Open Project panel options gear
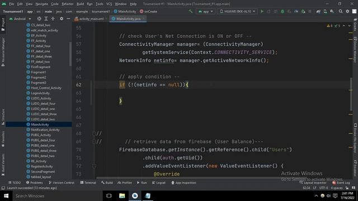 point(62,18)
